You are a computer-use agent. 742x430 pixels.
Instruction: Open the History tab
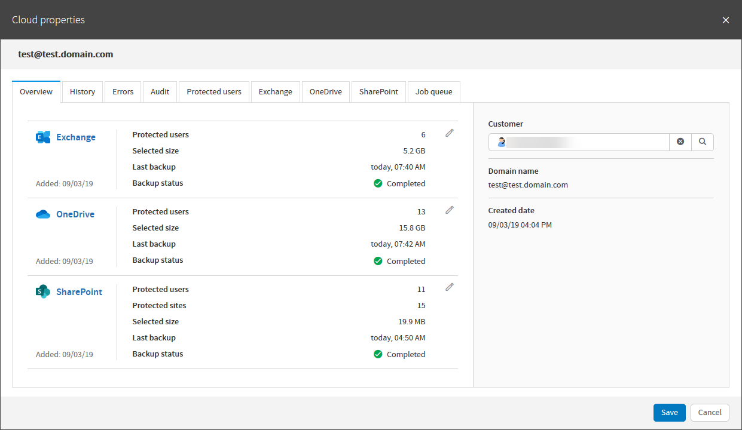pyautogui.click(x=83, y=92)
